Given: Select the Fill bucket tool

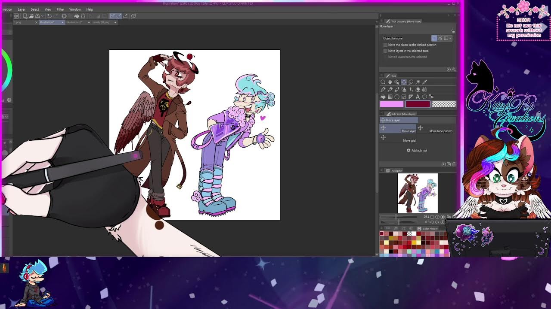Looking at the screenshot, I should coord(383,97).
